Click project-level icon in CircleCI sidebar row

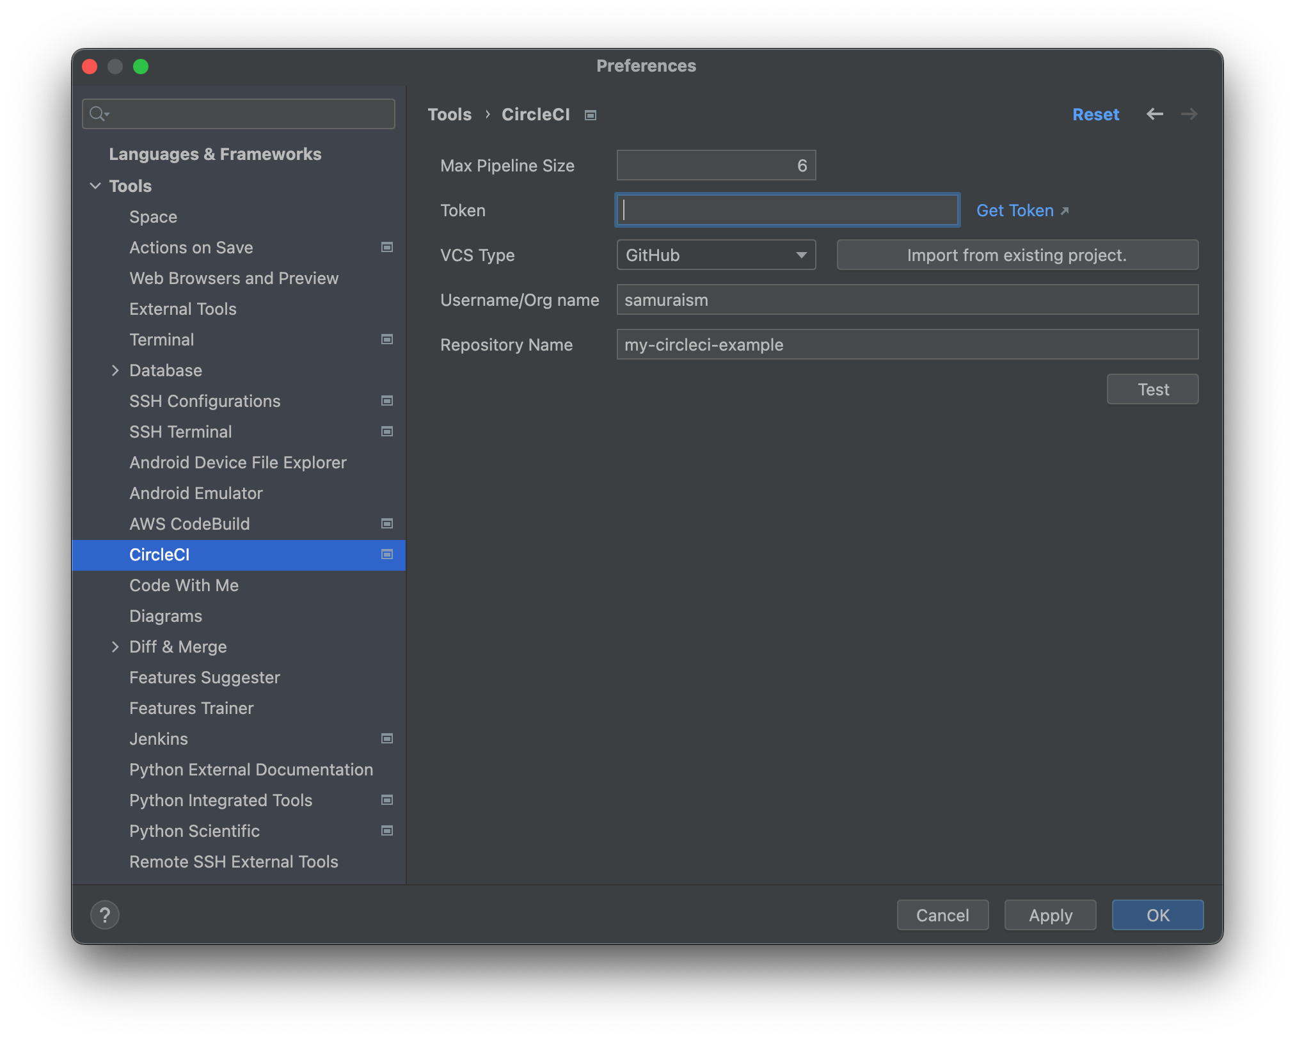tap(387, 554)
